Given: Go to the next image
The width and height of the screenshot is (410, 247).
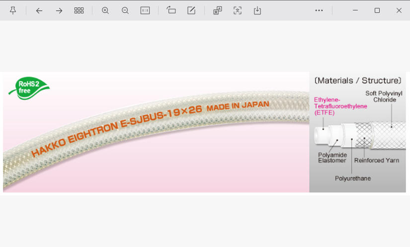Looking at the screenshot, I should [x=59, y=11].
